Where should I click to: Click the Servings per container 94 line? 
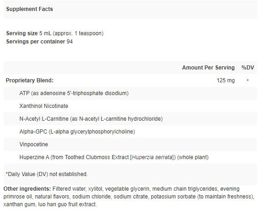point(39,42)
